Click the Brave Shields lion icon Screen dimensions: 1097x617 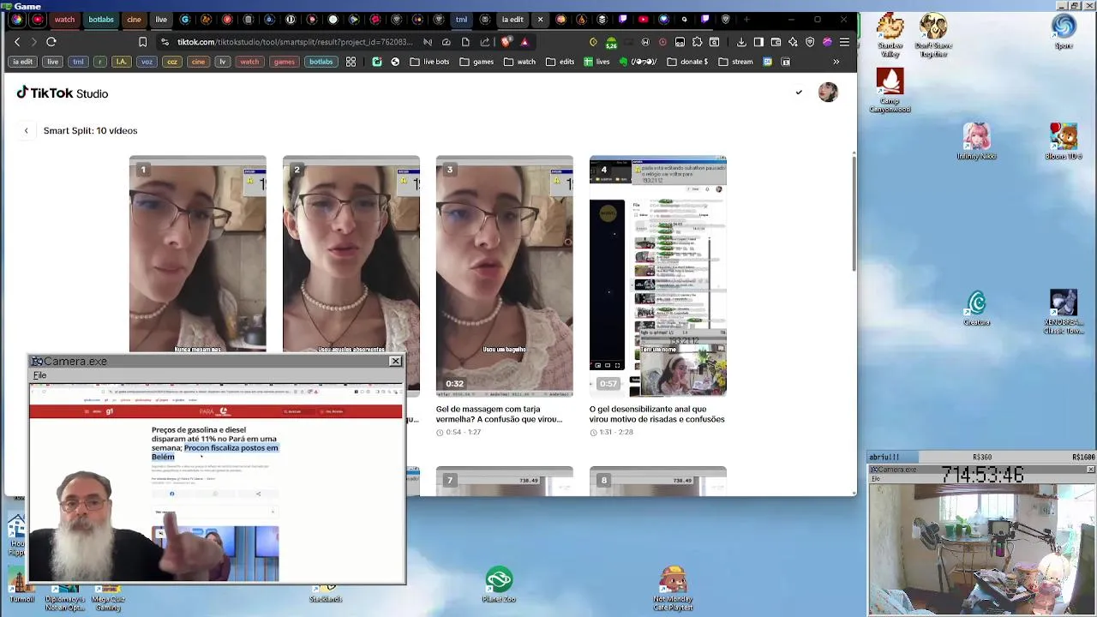[x=507, y=42]
